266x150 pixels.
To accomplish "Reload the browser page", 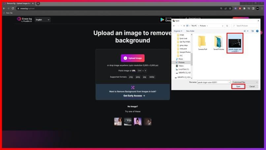I will pos(13,8).
